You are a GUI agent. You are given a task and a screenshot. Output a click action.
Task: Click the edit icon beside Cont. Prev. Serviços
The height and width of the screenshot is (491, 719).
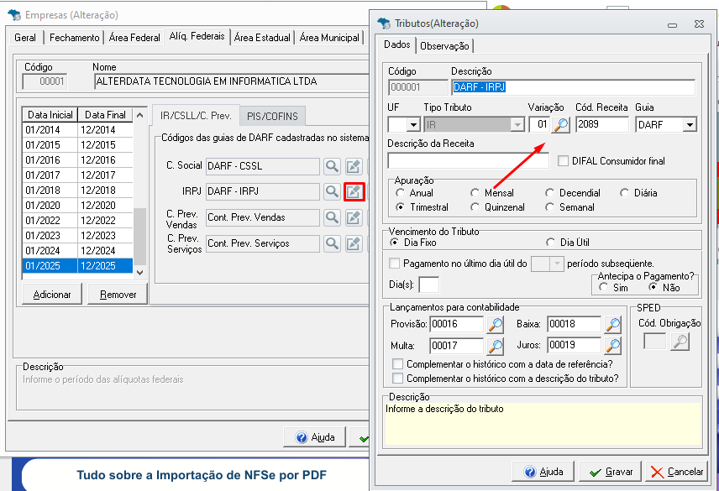click(354, 243)
